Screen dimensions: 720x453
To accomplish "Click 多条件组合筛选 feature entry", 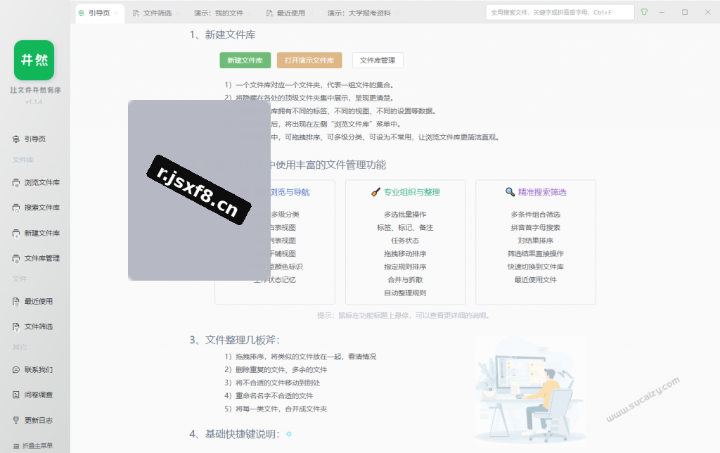I will [535, 215].
